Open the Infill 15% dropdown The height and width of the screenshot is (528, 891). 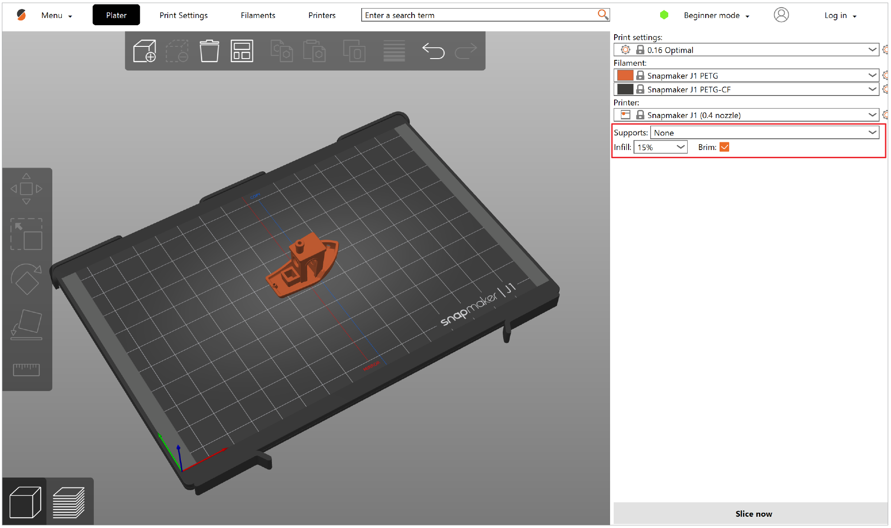point(661,147)
